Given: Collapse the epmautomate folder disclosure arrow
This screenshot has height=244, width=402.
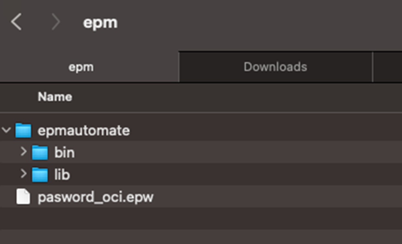Looking at the screenshot, I should (6, 131).
